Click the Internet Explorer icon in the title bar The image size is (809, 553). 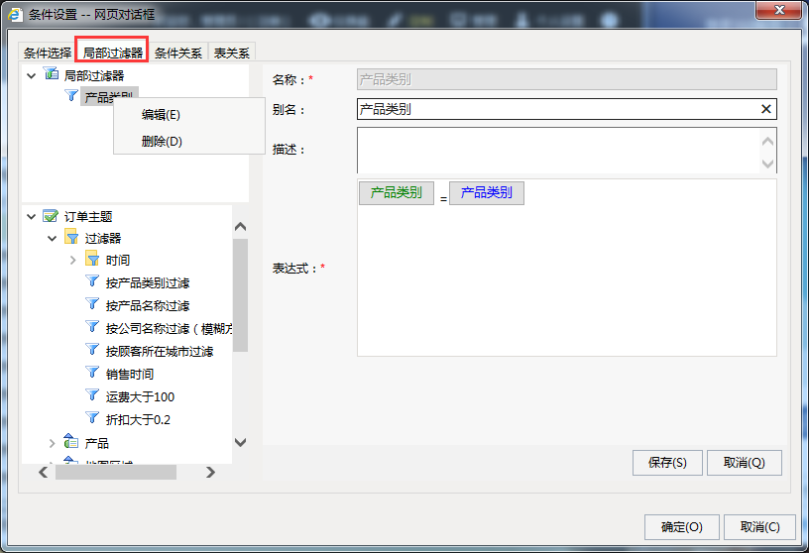pyautogui.click(x=15, y=14)
